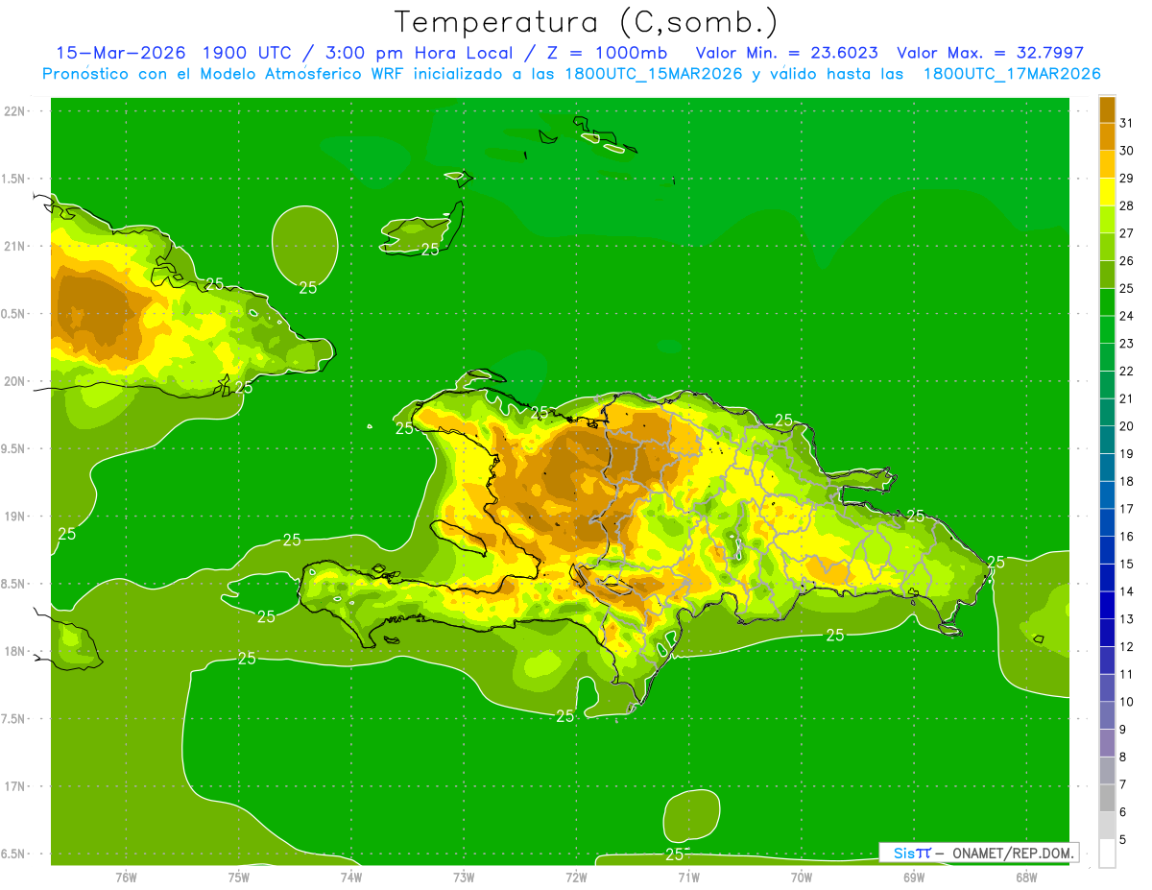1152x890 pixels.
Task: Click the "22N" latitude axis label
Action: (x=14, y=111)
